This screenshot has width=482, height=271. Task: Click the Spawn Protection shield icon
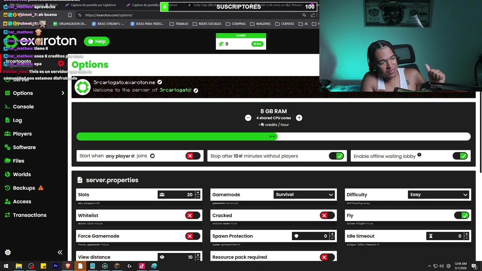[296, 236]
